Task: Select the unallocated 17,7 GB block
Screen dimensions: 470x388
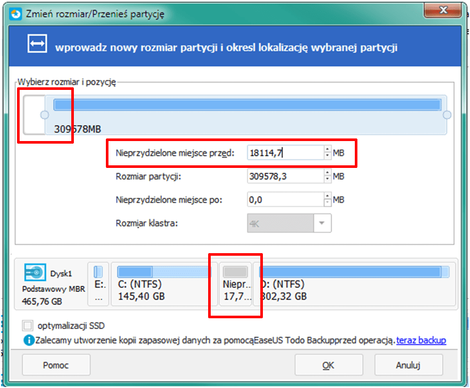Action: pos(236,284)
